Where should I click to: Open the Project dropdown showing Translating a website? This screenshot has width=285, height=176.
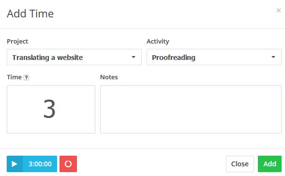[74, 57]
